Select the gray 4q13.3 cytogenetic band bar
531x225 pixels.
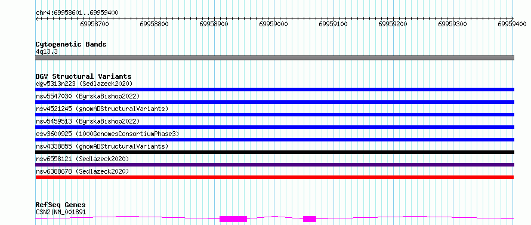click(x=275, y=58)
